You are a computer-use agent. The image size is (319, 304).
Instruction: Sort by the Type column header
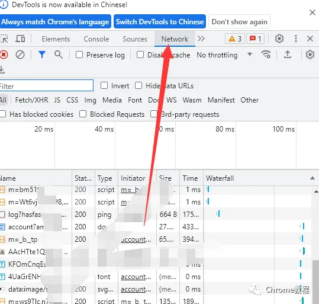(106, 178)
